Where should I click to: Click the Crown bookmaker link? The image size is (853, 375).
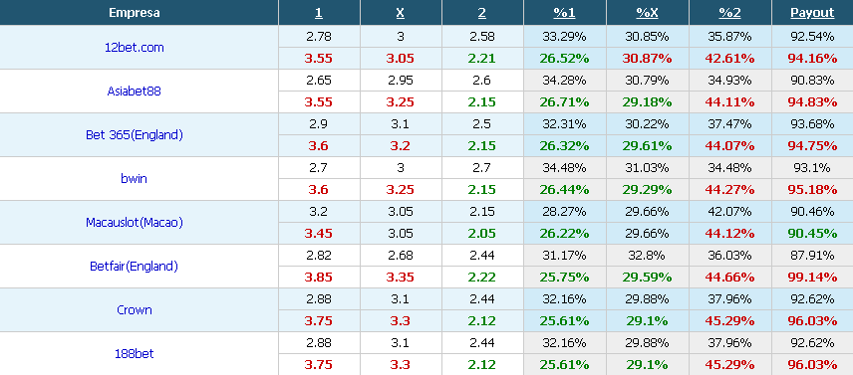135,310
